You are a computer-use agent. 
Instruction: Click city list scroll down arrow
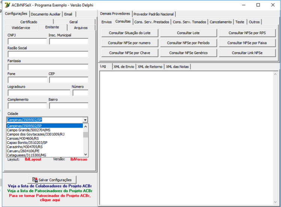tap(86, 154)
